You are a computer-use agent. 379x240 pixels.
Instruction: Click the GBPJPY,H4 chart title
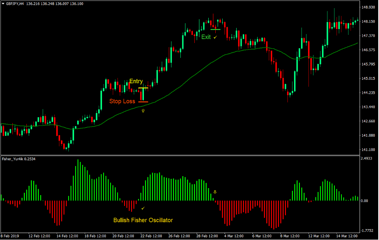pos(16,3)
